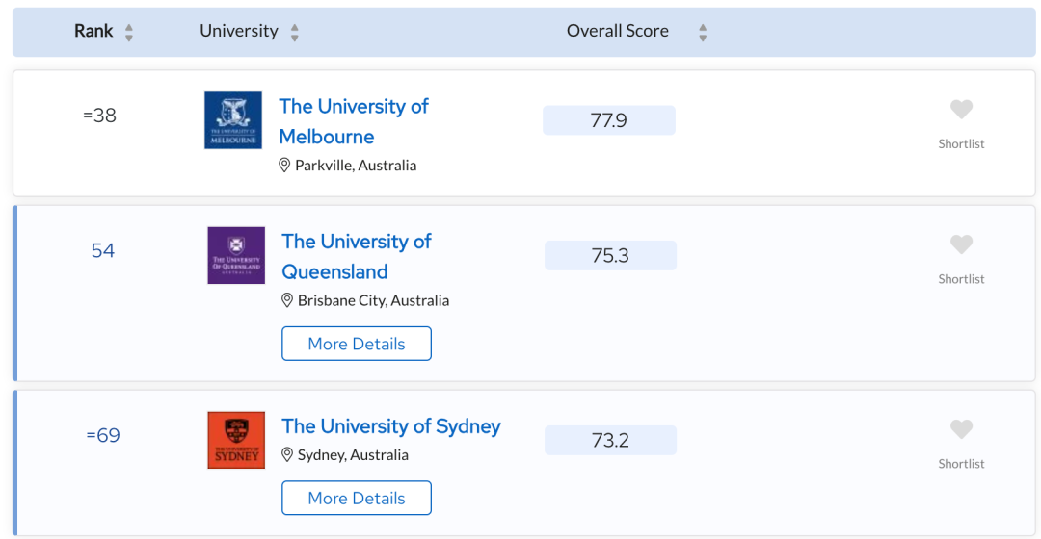The image size is (1041, 539).
Task: Click the Rank column header label
Action: click(x=93, y=31)
